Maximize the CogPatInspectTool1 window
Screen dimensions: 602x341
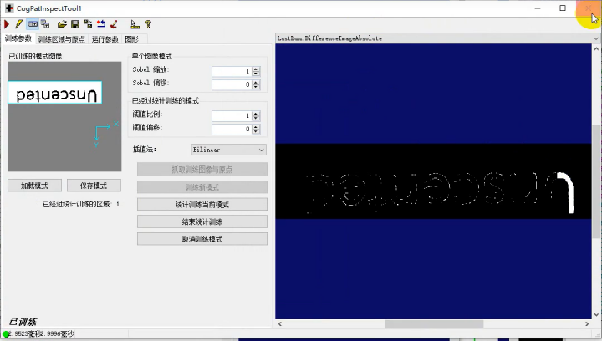(x=563, y=8)
